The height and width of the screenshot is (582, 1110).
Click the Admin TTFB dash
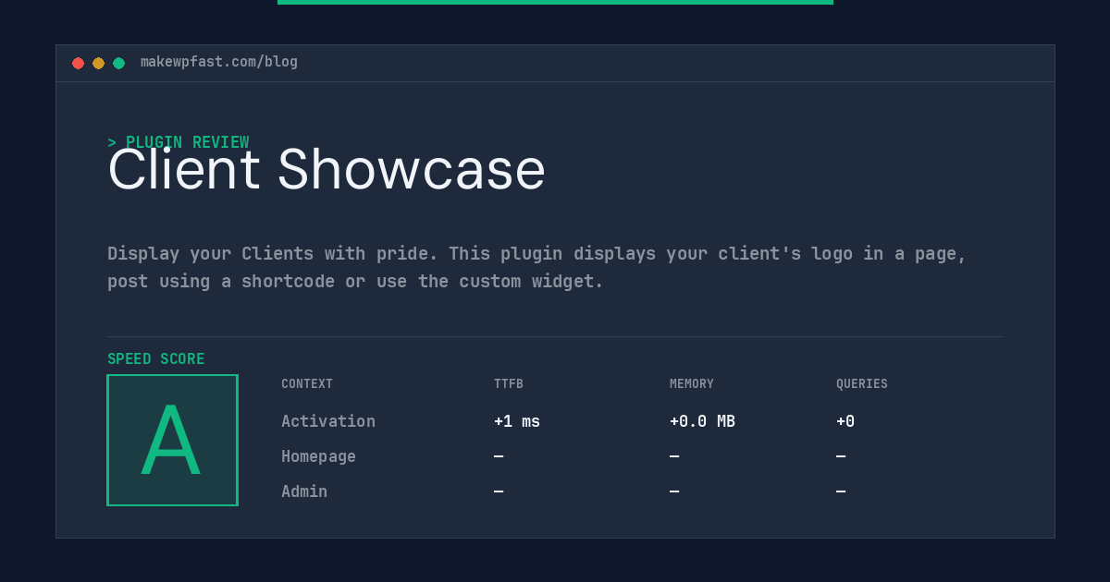coord(499,491)
